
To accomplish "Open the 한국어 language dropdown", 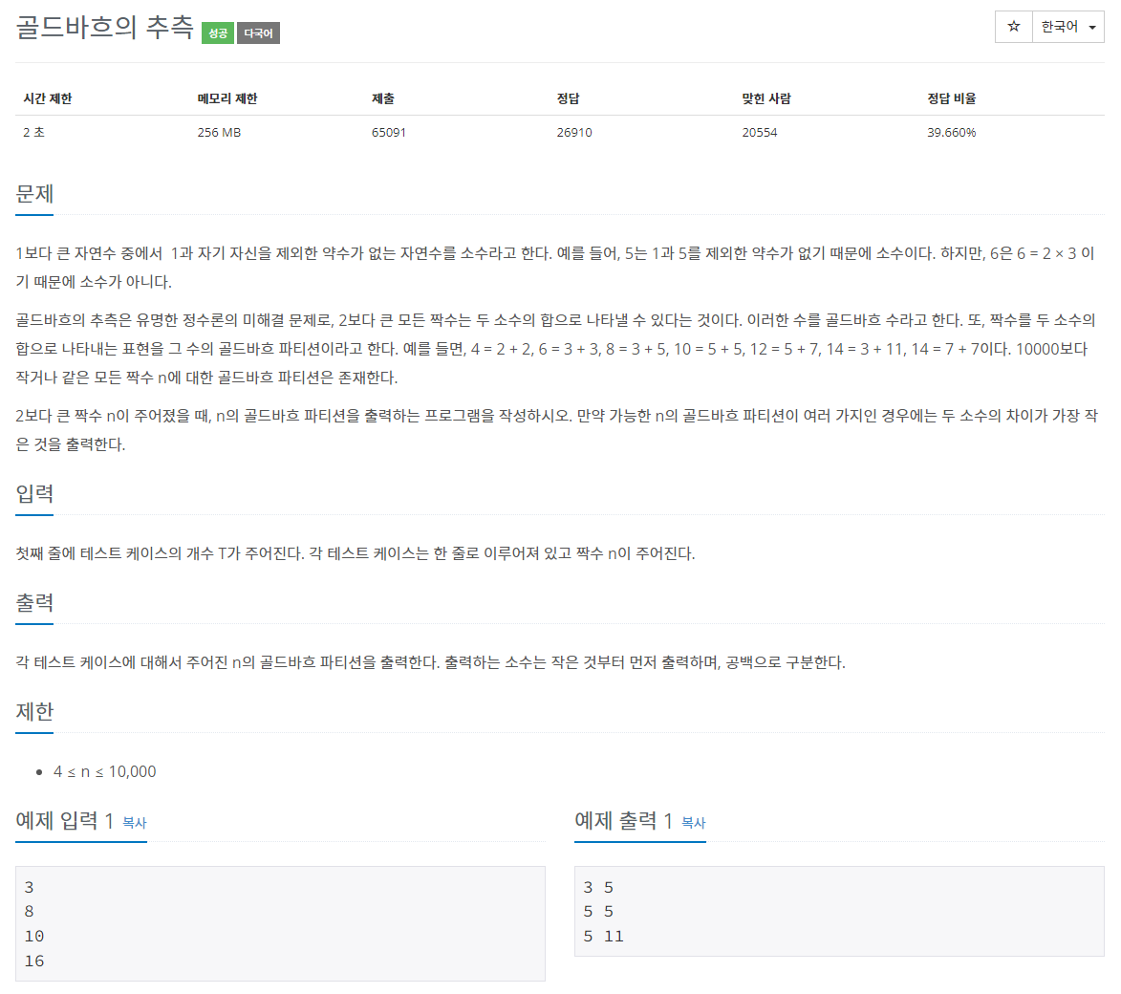I will point(1068,27).
